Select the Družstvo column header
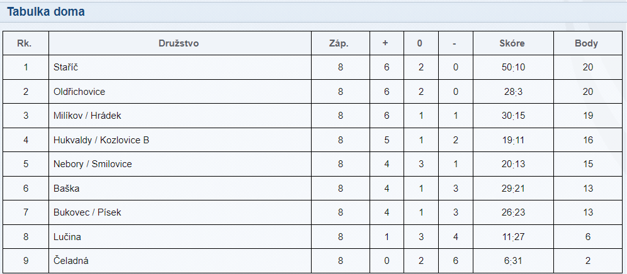627x274 pixels. click(x=178, y=43)
